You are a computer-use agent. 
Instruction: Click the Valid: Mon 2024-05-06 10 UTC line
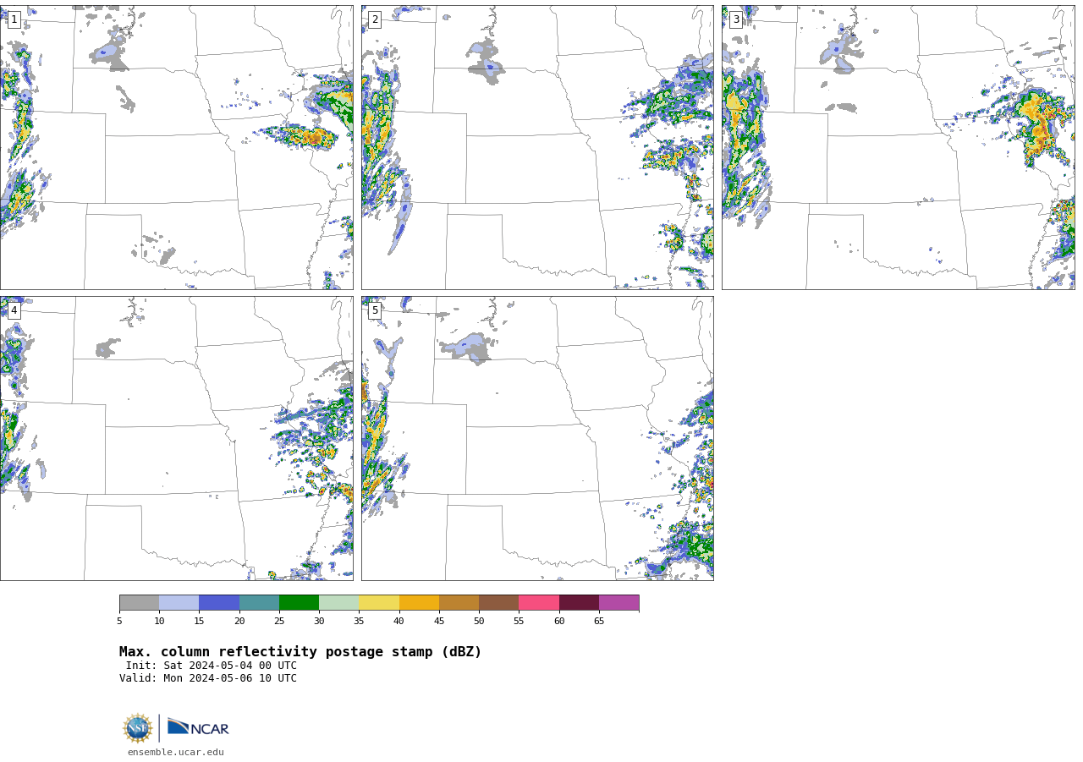(208, 678)
